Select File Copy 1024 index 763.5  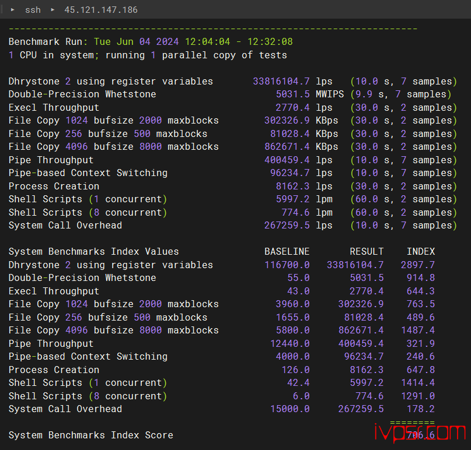tap(421, 304)
